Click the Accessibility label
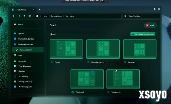171x104 pixels. [x=23, y=76]
